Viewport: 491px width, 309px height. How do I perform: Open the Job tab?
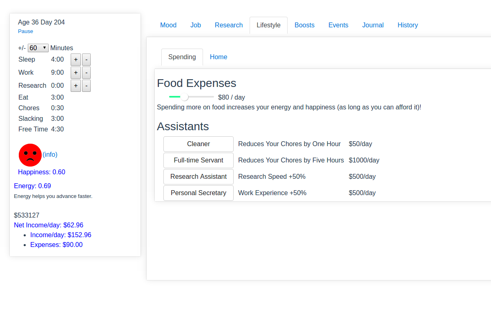pos(196,25)
